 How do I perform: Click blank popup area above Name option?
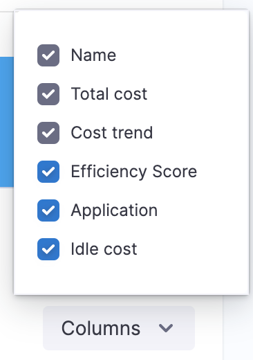pyautogui.click(x=131, y=26)
